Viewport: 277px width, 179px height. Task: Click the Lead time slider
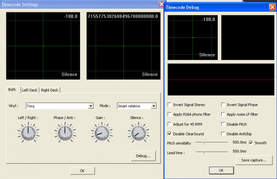[212, 152]
